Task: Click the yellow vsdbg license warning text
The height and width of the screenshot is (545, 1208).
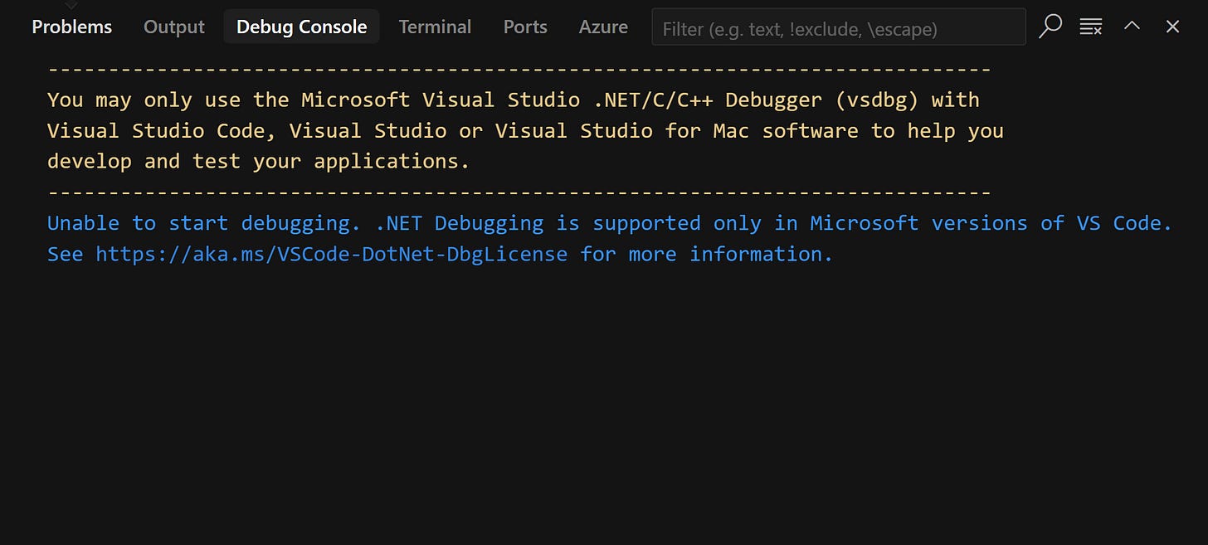Action: (x=513, y=100)
